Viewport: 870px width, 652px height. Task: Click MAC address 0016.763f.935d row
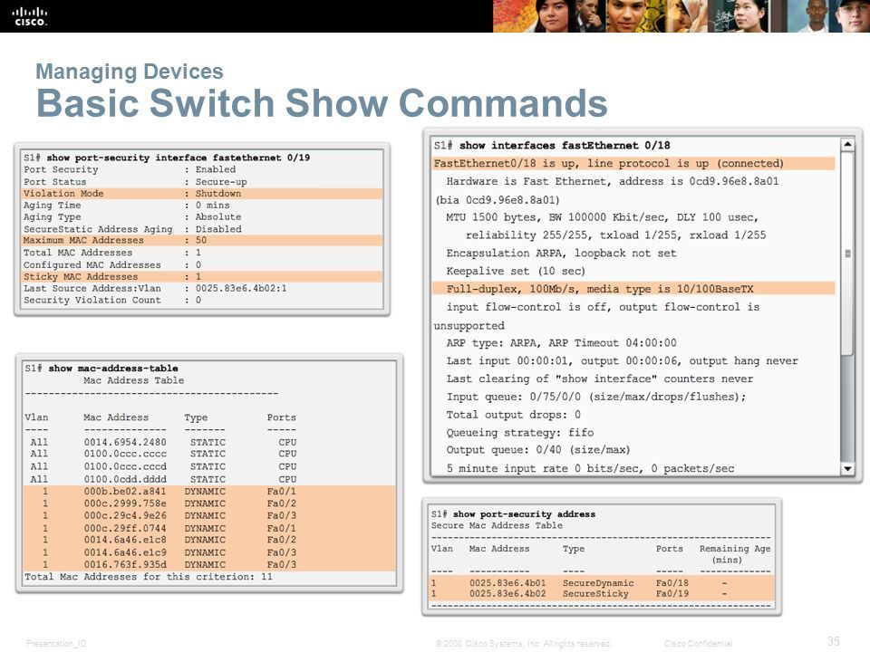click(x=209, y=564)
